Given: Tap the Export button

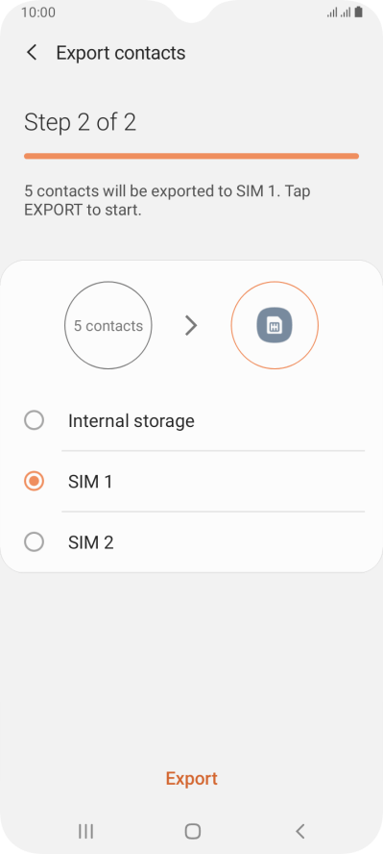Looking at the screenshot, I should coord(192,778).
